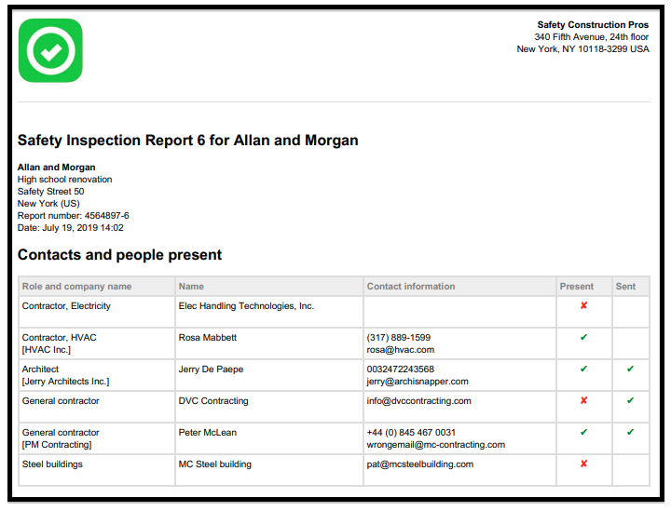Viewport: 671px width, 511px height.
Task: Click info@dvccontracting.com email address
Action: (x=418, y=401)
